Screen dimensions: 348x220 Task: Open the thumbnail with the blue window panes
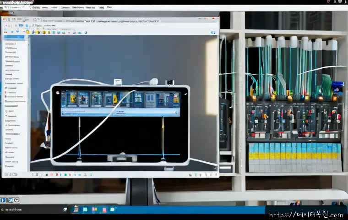139,99
